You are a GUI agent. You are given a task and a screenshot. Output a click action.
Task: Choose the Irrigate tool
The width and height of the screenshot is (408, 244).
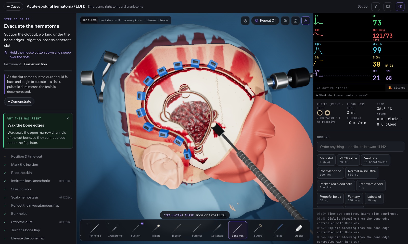[156, 230]
